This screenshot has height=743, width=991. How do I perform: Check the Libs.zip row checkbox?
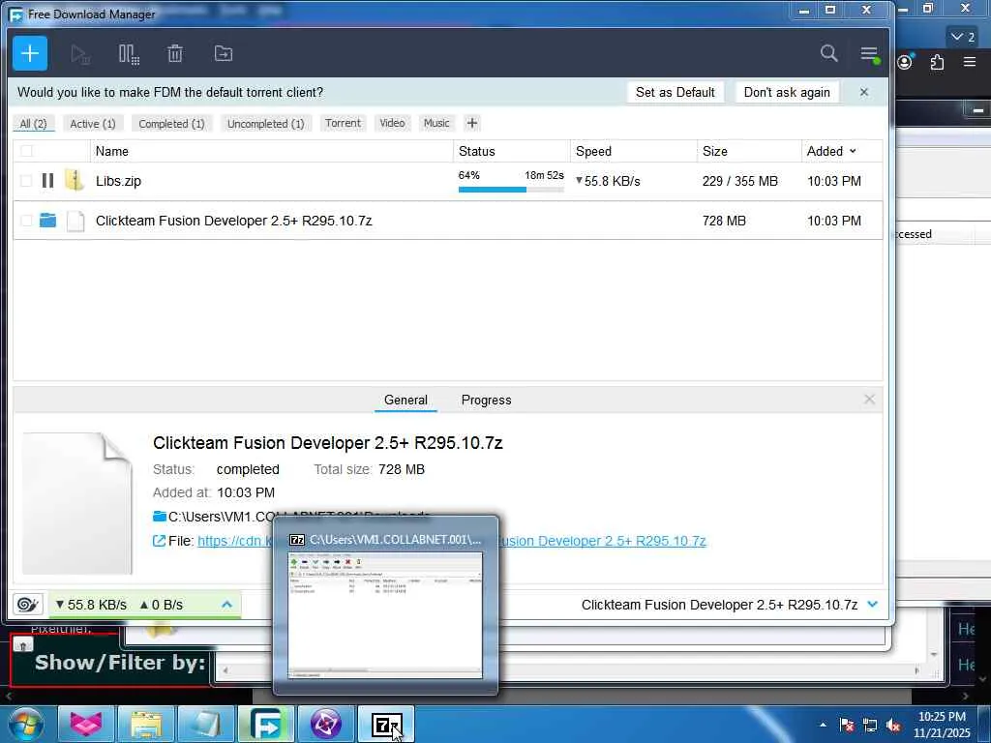pyautogui.click(x=26, y=181)
